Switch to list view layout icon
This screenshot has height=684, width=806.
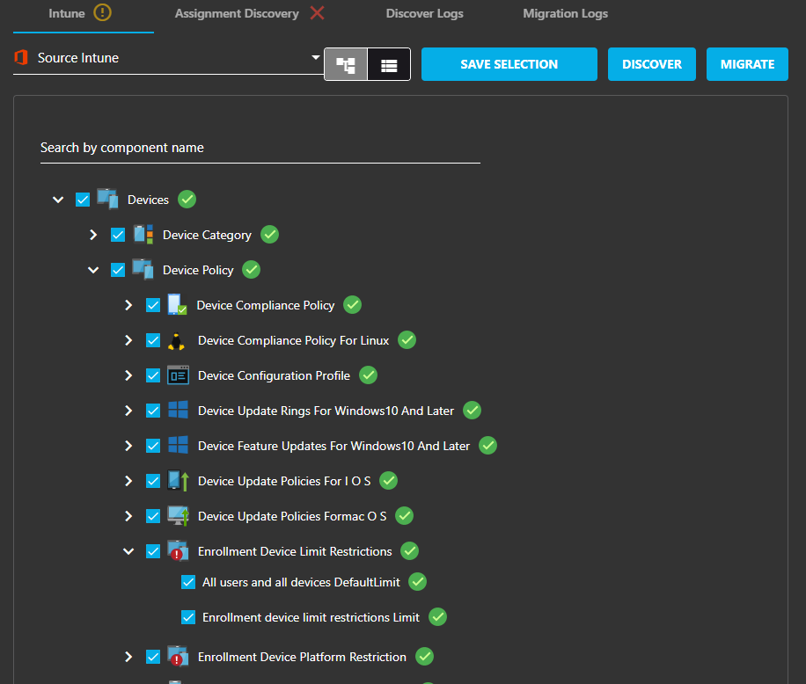pyautogui.click(x=389, y=65)
